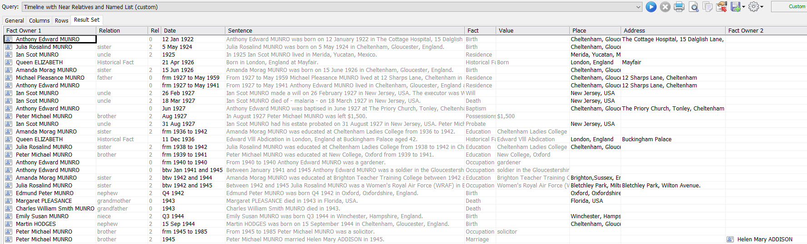The height and width of the screenshot is (244, 807).
Task: Select the Martin HODGES name cell
Action: click(36, 224)
